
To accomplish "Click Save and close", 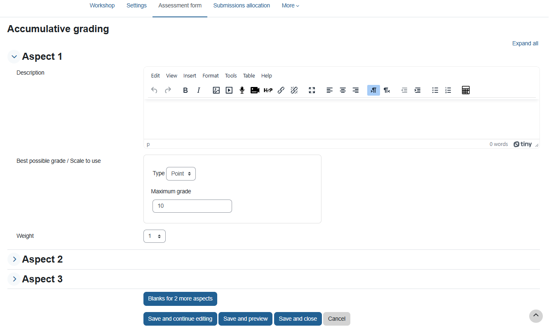I will tap(298, 319).
